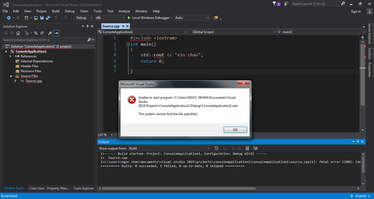Open Properties wrench icon in Solution Explorer
Viewport: 374px width, 199px height.
(x=50, y=33)
